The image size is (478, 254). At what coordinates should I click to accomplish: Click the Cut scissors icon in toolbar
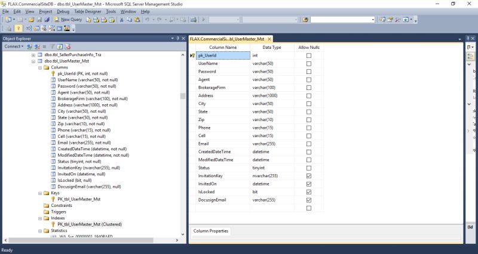(121, 20)
